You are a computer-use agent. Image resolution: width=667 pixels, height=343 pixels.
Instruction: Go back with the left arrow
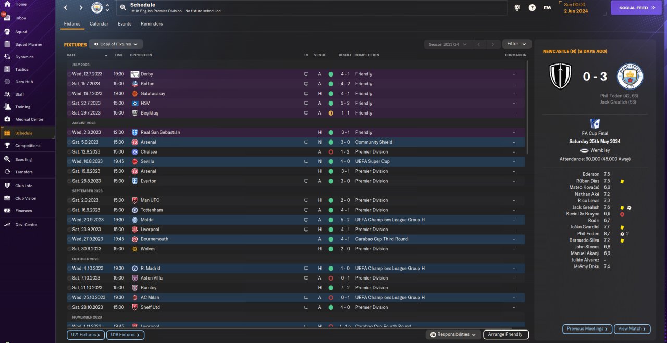click(x=65, y=8)
